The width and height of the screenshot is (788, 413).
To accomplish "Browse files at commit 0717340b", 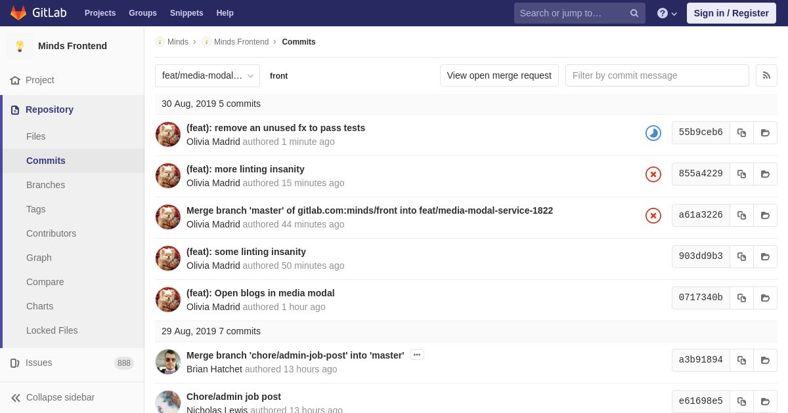I will click(765, 298).
